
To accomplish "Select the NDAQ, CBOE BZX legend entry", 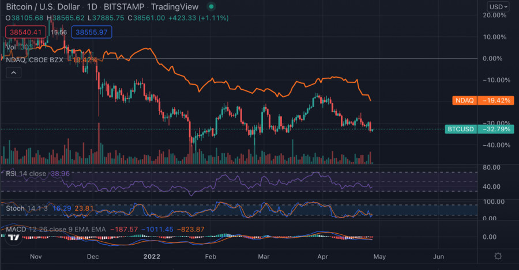I will tap(35, 60).
